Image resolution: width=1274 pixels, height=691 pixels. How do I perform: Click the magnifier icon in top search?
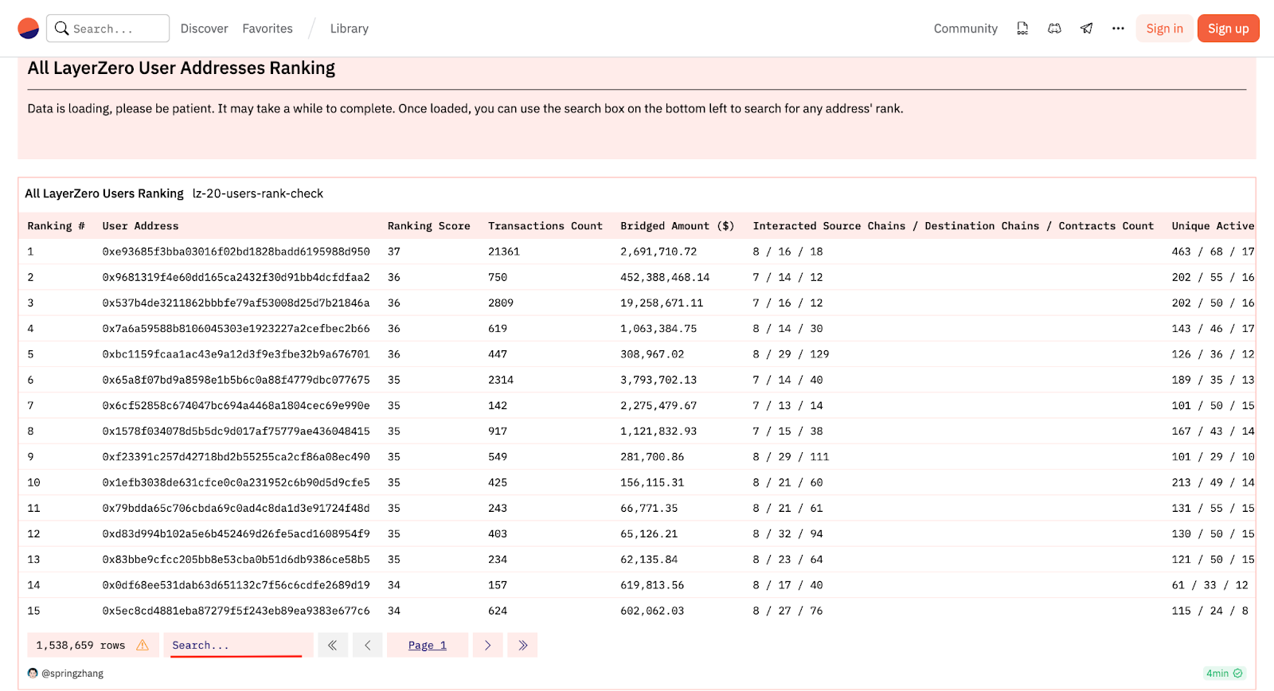pyautogui.click(x=61, y=29)
